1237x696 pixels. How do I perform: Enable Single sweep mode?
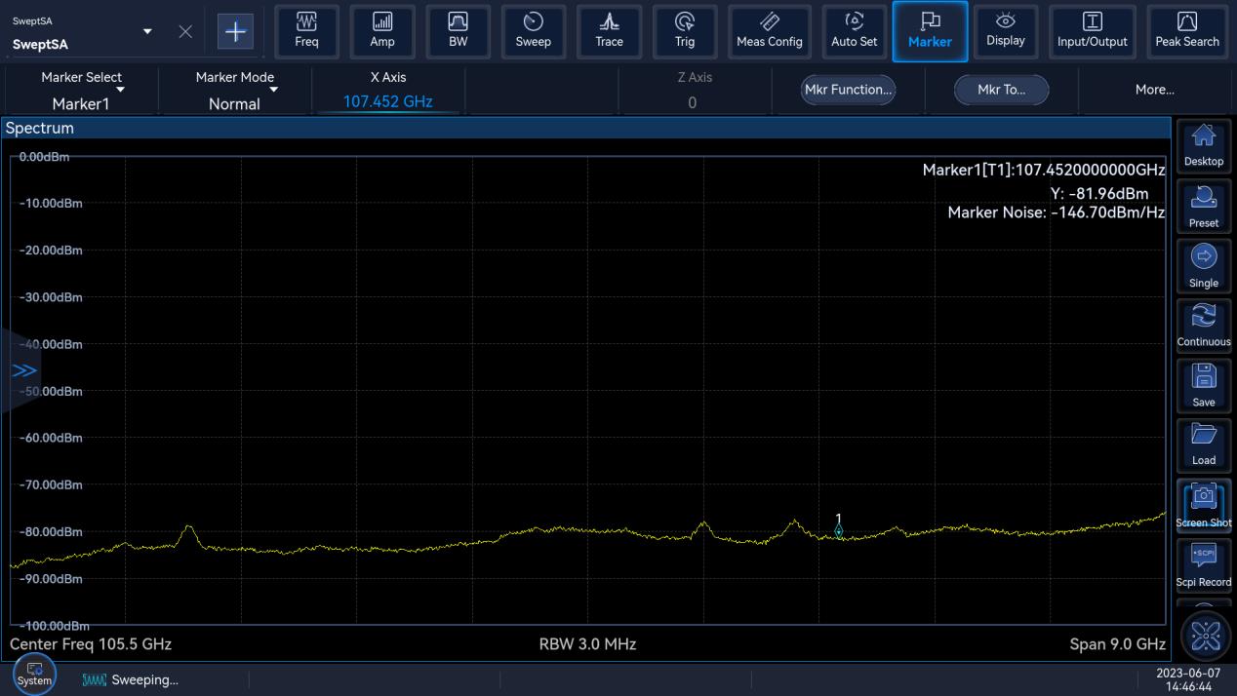pos(1203,266)
